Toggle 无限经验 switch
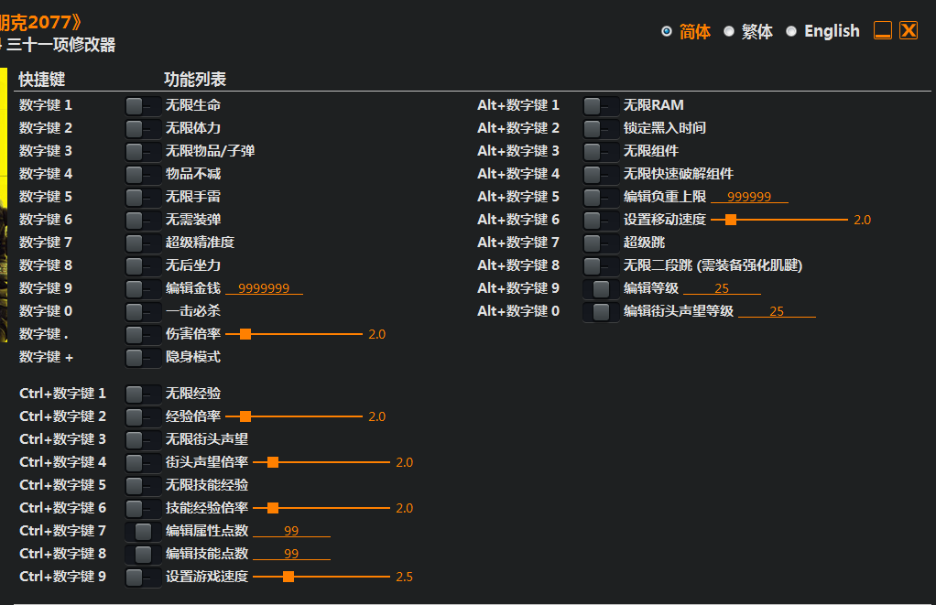The width and height of the screenshot is (936, 605). [x=142, y=394]
